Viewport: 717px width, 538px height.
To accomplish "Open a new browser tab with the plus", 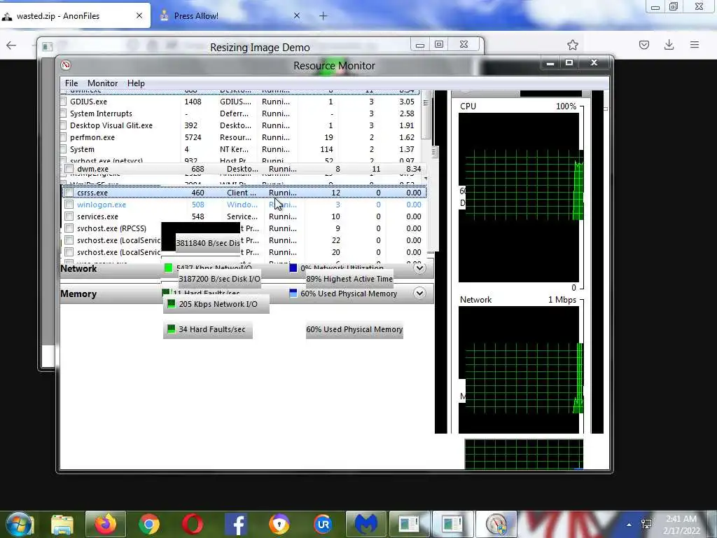I will pos(323,16).
